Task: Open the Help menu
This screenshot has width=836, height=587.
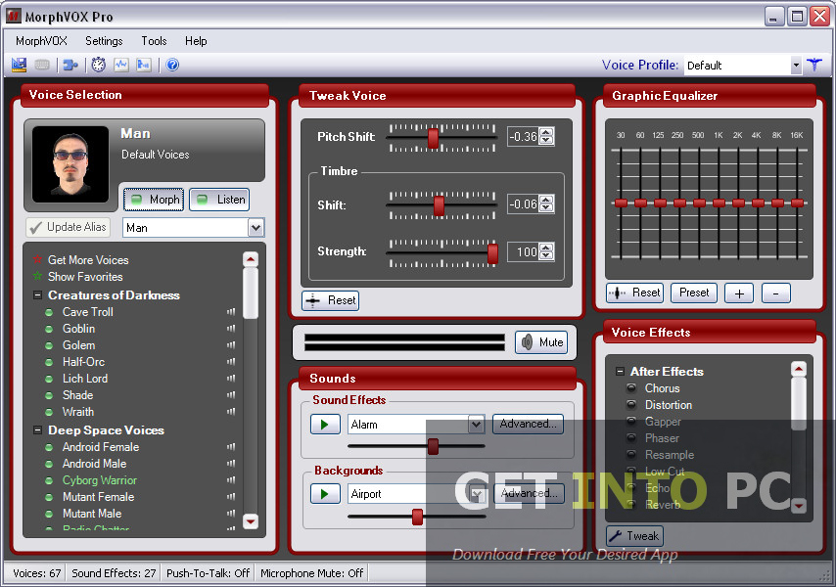Action: click(x=196, y=41)
